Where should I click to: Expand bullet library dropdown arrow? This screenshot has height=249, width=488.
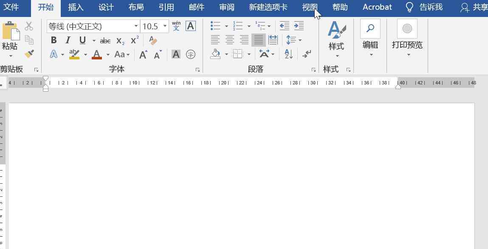pos(226,26)
